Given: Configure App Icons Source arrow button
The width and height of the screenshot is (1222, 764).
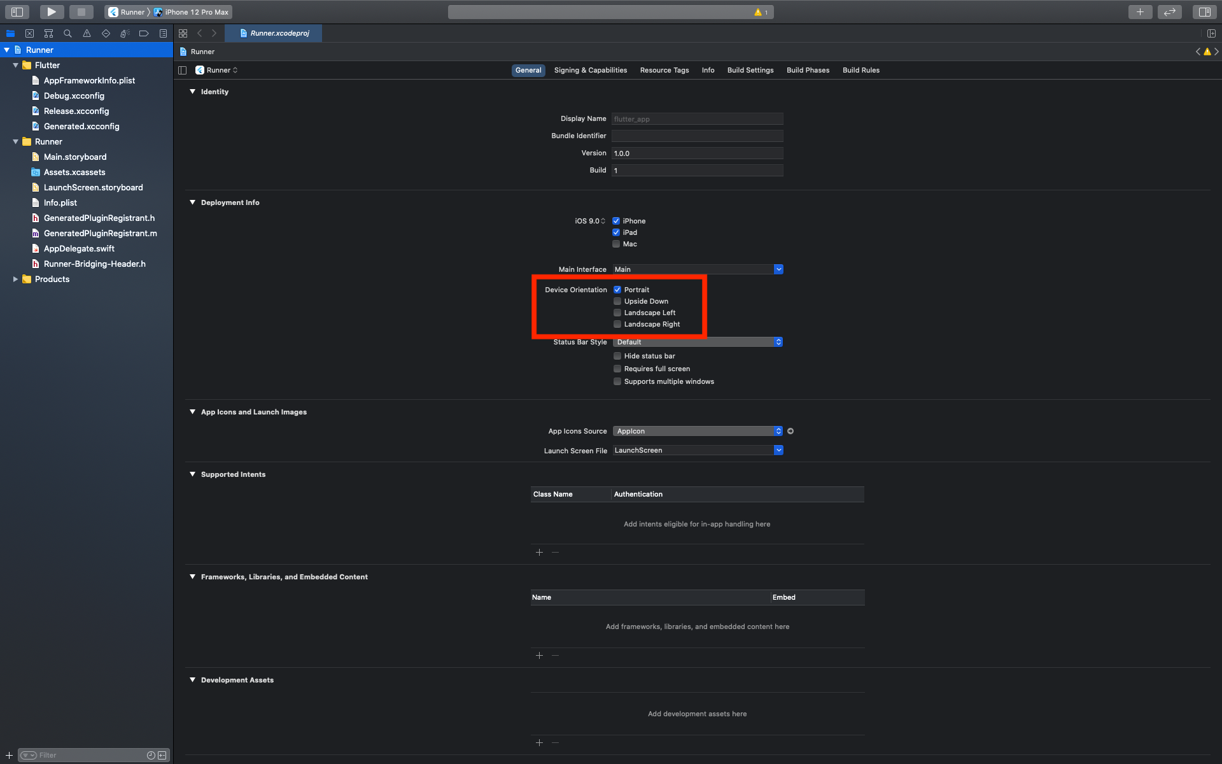Looking at the screenshot, I should (x=790, y=431).
